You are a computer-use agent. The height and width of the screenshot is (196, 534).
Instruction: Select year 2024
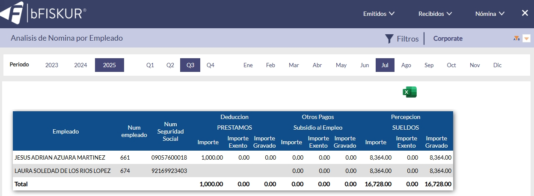click(80, 65)
